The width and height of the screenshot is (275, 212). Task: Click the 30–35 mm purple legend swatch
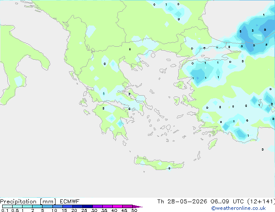coord(97,206)
